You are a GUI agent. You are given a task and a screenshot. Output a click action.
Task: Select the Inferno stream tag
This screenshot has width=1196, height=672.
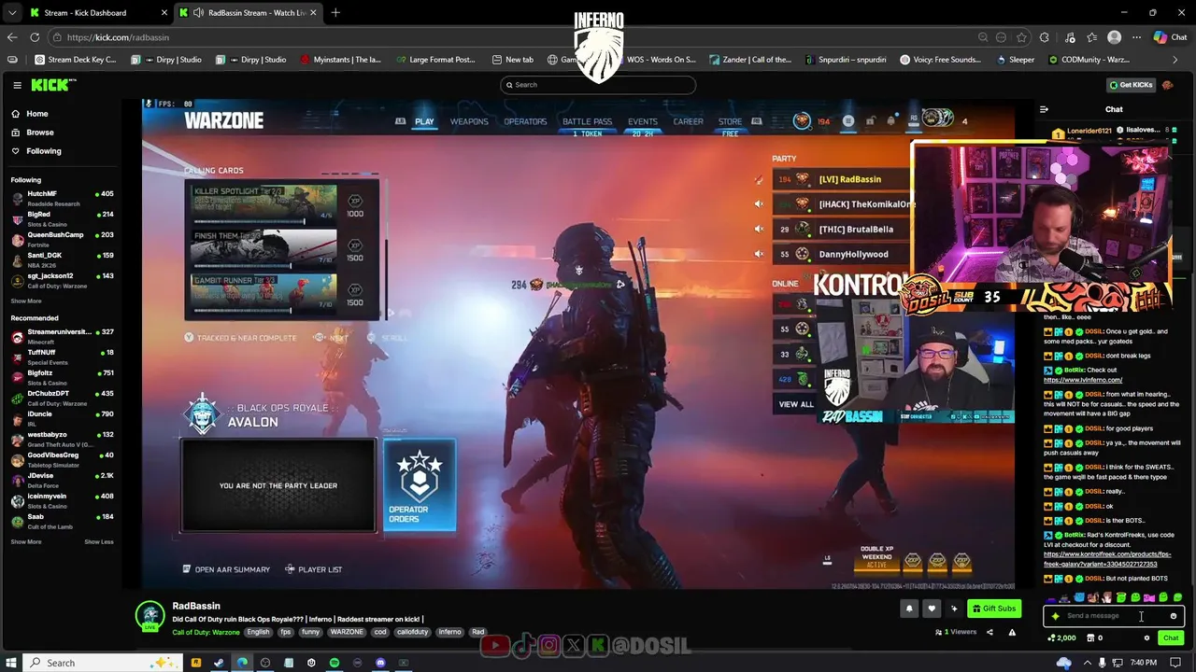tap(449, 632)
